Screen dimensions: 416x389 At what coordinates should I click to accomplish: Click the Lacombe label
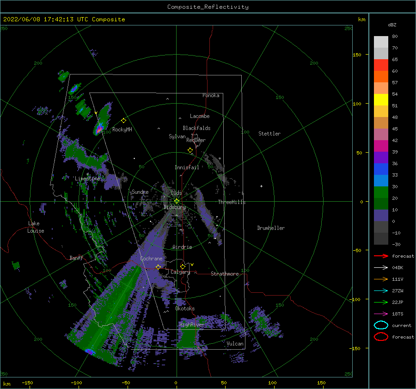(x=200, y=116)
